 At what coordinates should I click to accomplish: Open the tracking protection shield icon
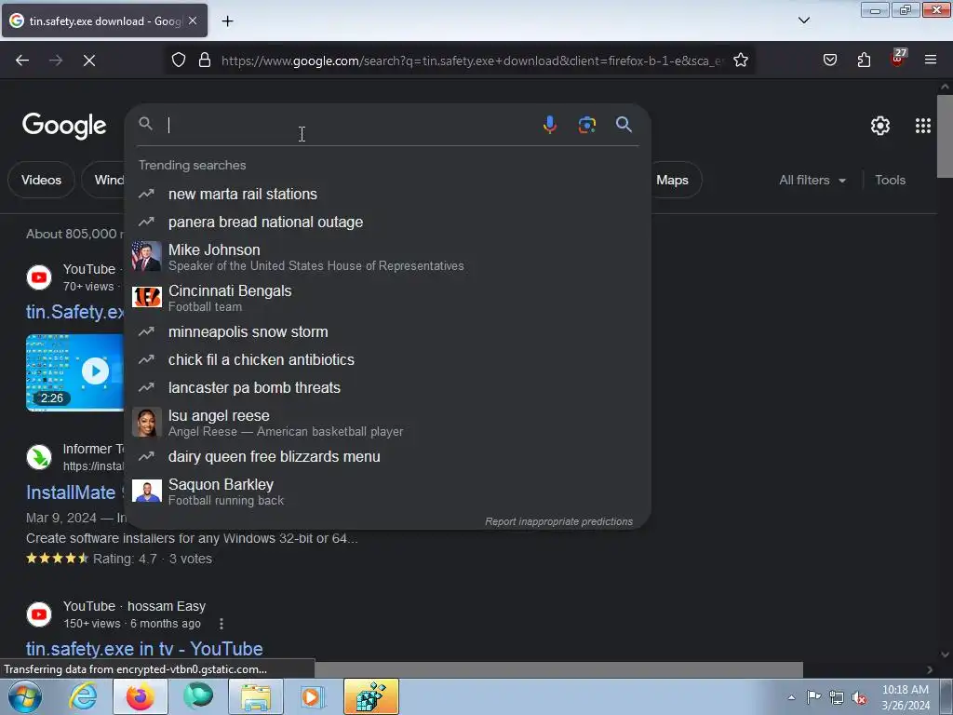click(178, 61)
